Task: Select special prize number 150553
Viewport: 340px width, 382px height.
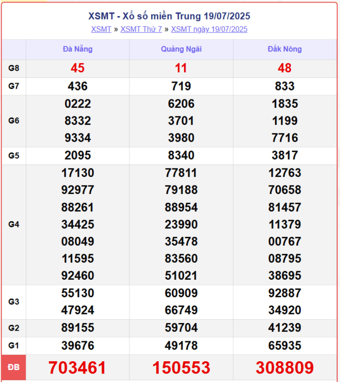Action: point(181,367)
